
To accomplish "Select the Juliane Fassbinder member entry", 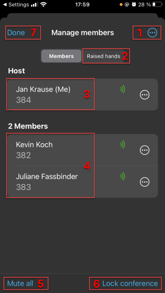I will coord(82,181).
